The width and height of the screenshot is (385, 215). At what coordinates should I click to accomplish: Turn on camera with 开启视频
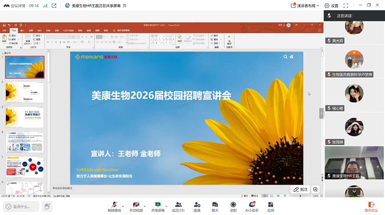click(136, 207)
